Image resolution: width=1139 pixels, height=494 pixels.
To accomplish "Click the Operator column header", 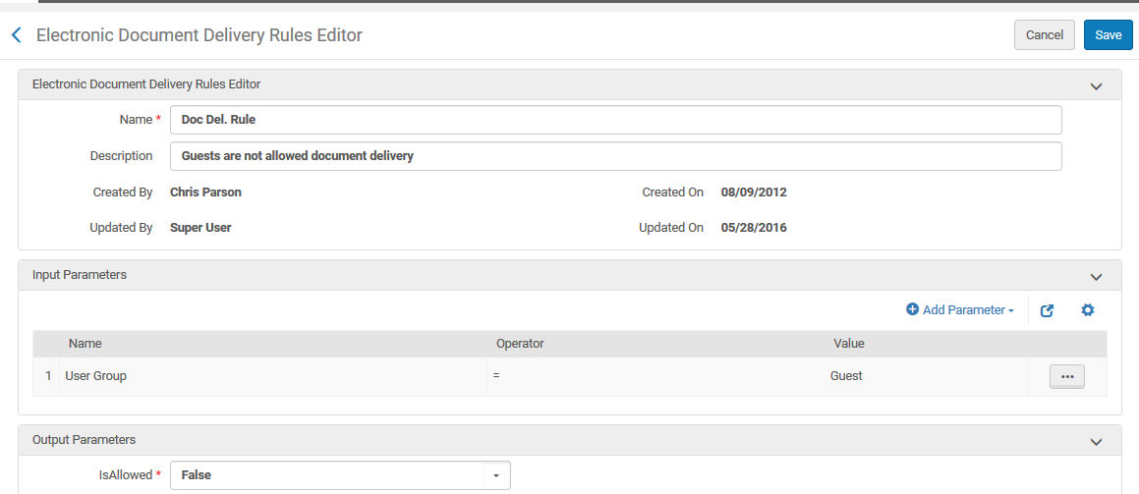I will pos(520,344).
